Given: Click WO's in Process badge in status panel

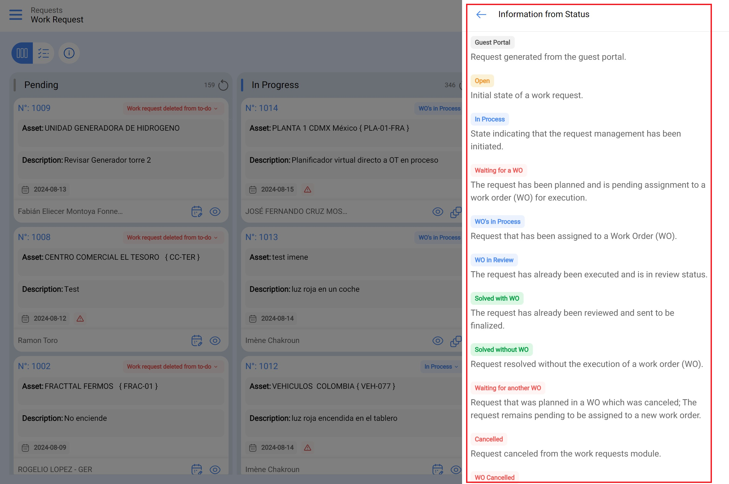Looking at the screenshot, I should click(497, 222).
